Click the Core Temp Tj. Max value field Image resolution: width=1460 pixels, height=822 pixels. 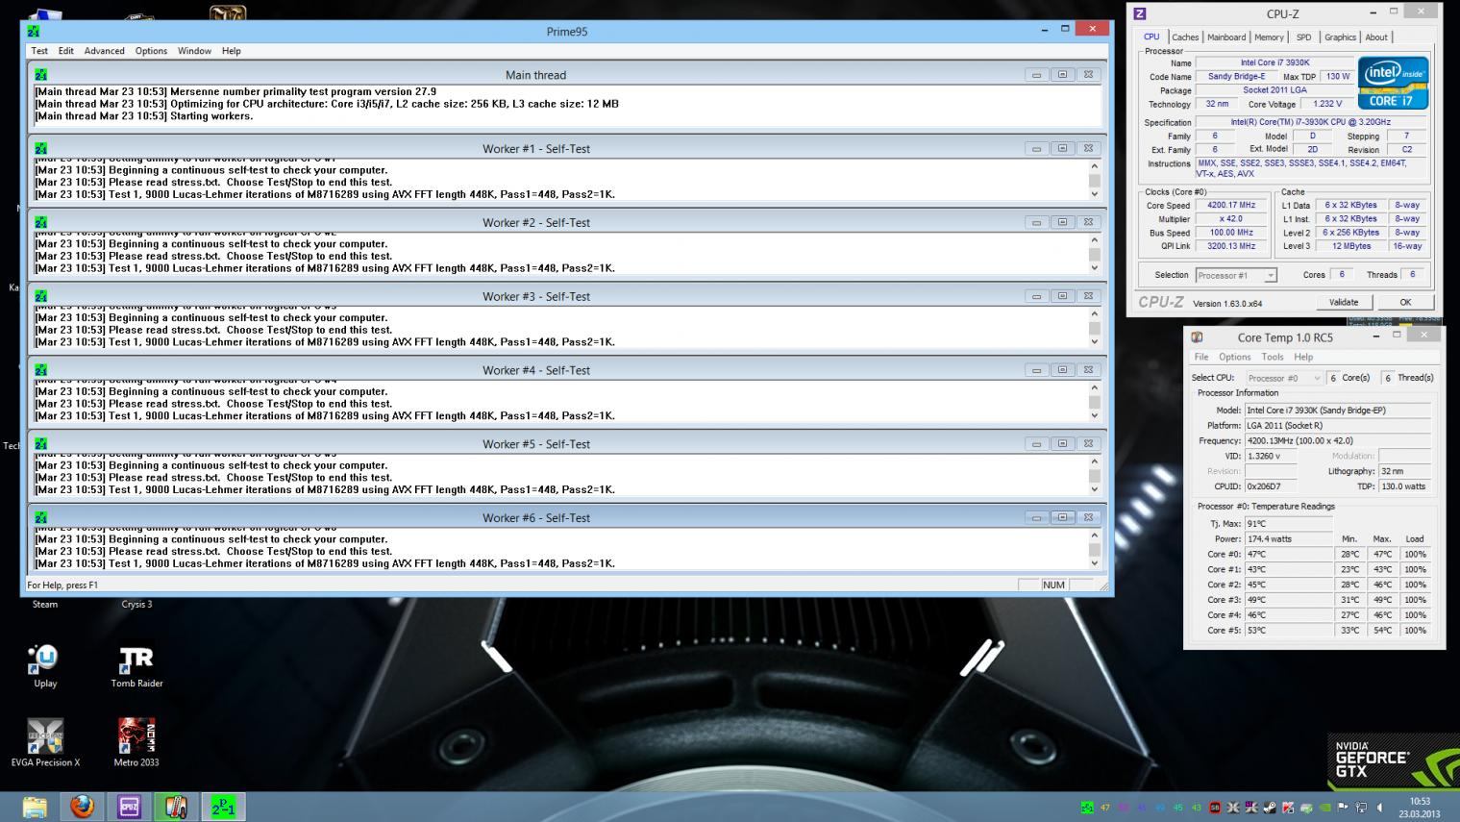tap(1288, 524)
